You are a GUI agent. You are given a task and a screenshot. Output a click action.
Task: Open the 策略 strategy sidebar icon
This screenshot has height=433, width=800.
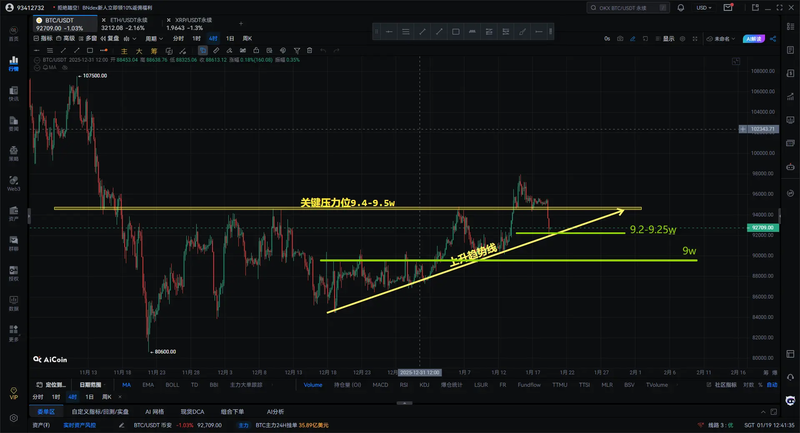point(14,154)
